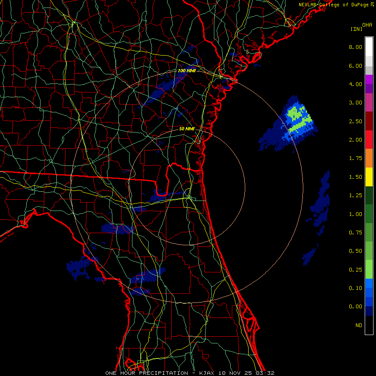Click the 0.50 legend value
The image size is (376, 376).
356,251
